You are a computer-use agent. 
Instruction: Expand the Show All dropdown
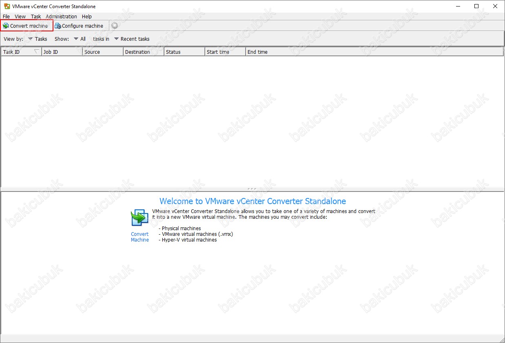tap(80, 39)
